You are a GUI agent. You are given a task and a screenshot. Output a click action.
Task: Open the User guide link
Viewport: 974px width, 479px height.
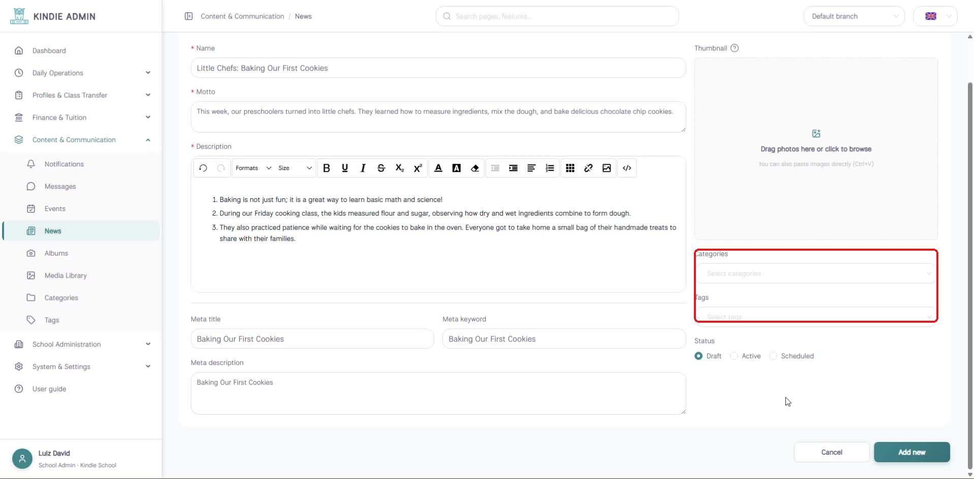[49, 389]
